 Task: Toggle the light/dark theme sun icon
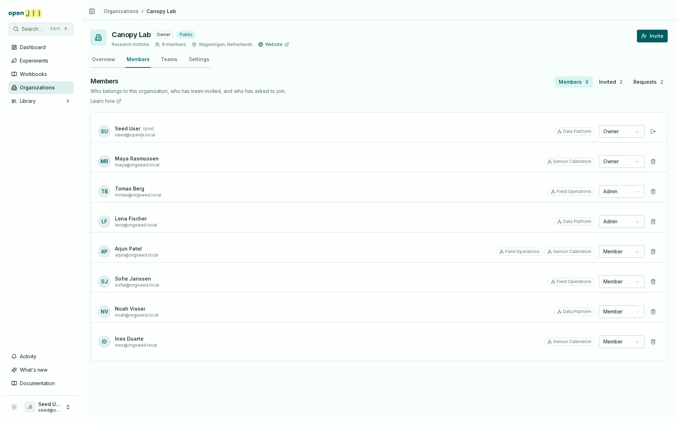pyautogui.click(x=14, y=407)
